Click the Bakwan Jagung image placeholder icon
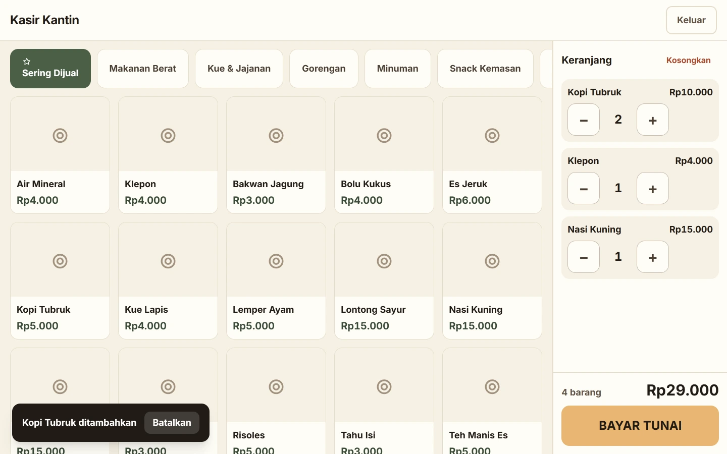 pyautogui.click(x=276, y=135)
